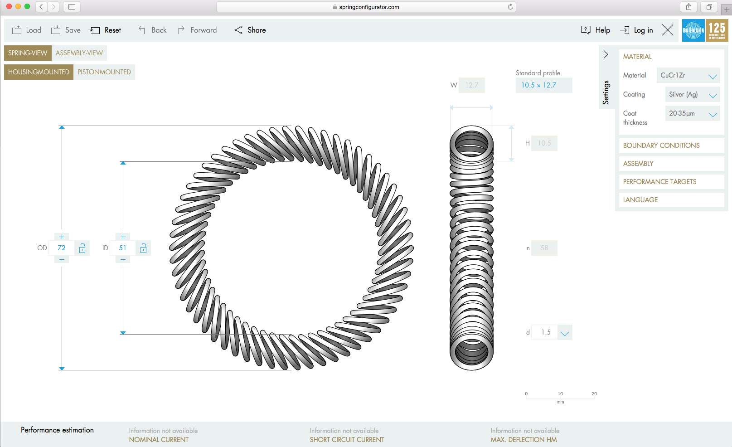The height and width of the screenshot is (447, 732).
Task: Switch to the Assembly-View tab
Action: pyautogui.click(x=79, y=53)
